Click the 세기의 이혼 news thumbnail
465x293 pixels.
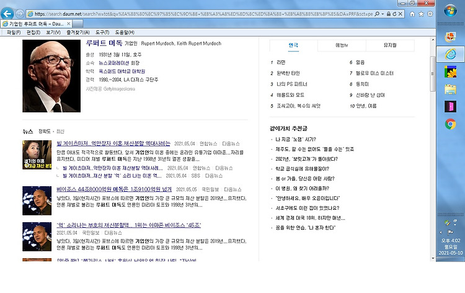(37, 155)
